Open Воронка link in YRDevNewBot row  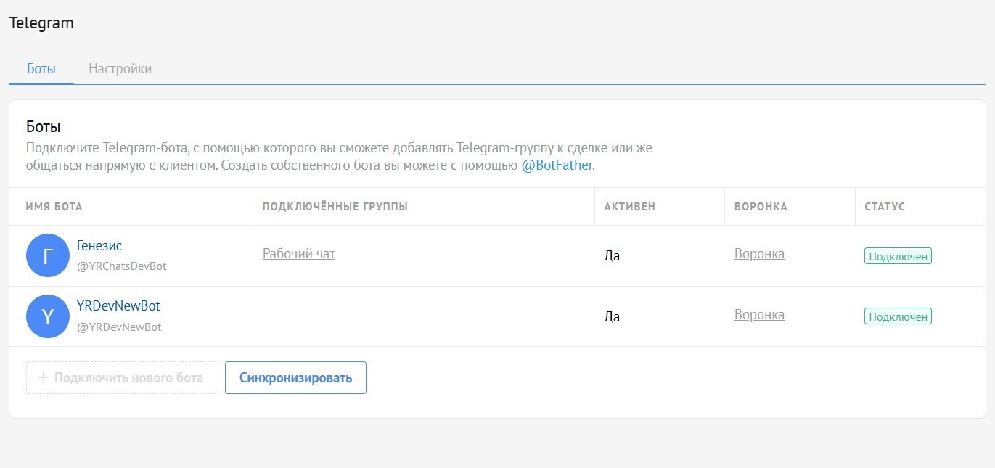click(x=759, y=315)
